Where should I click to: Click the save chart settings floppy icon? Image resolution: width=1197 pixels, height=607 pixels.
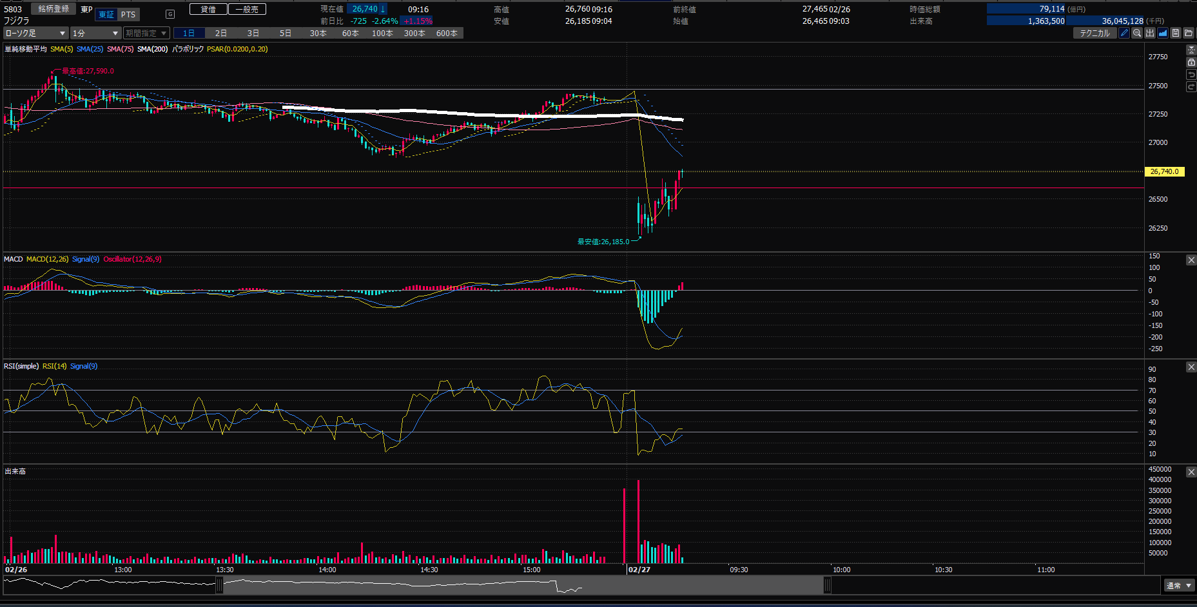click(x=1176, y=33)
